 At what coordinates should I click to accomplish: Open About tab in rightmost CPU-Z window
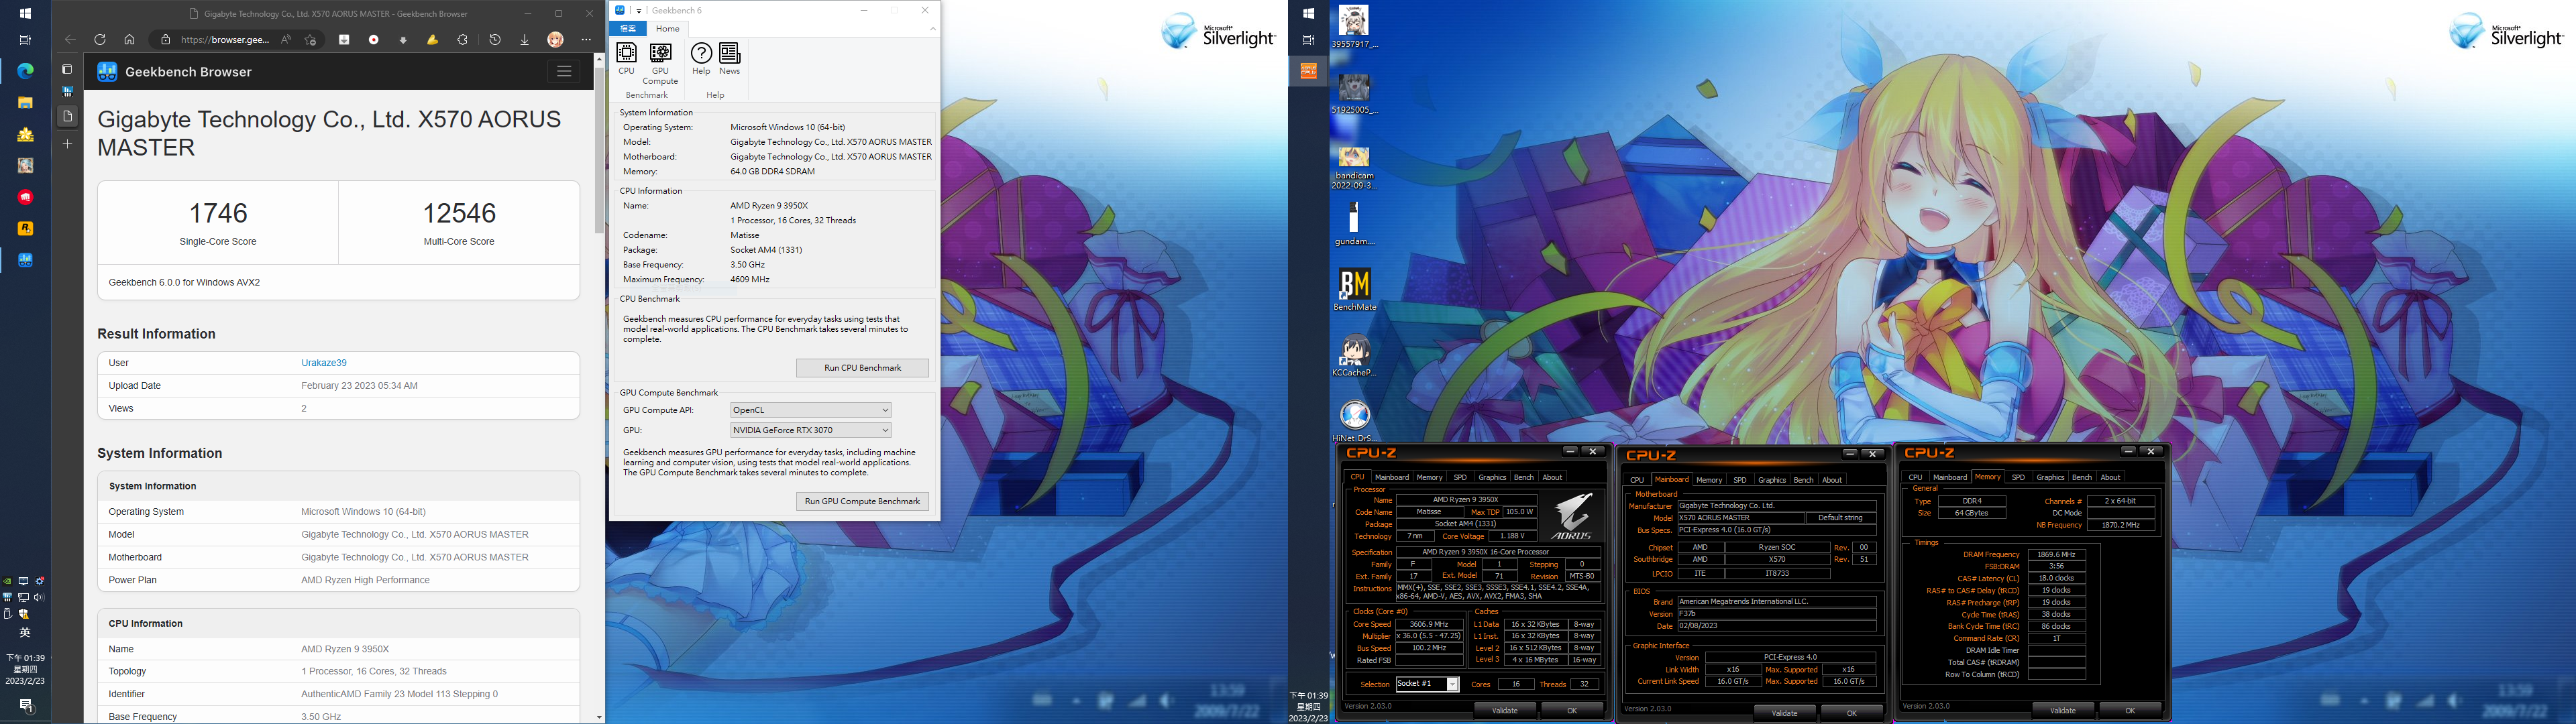[2110, 477]
